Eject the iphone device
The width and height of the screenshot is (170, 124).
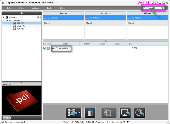[38, 17]
